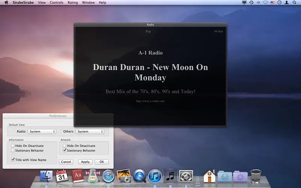The height and width of the screenshot is (188, 301).
Task: Launch the iCal calendar Dock icon
Action: tap(62, 176)
